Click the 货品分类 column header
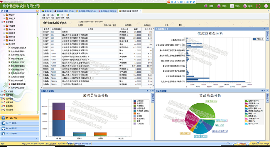 (x=124, y=29)
